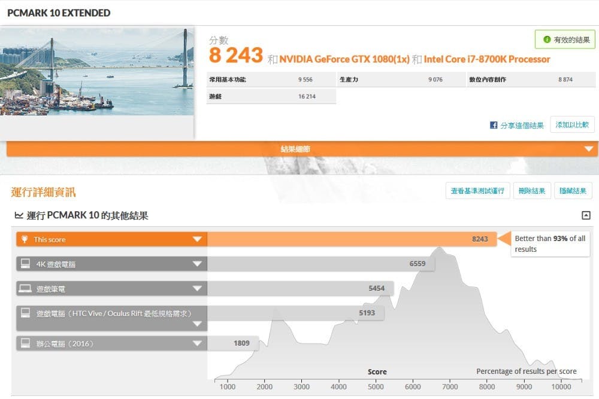Click the laptop icon for 遊戲筆電
Viewport: 599px width, 399px height.
click(25, 288)
